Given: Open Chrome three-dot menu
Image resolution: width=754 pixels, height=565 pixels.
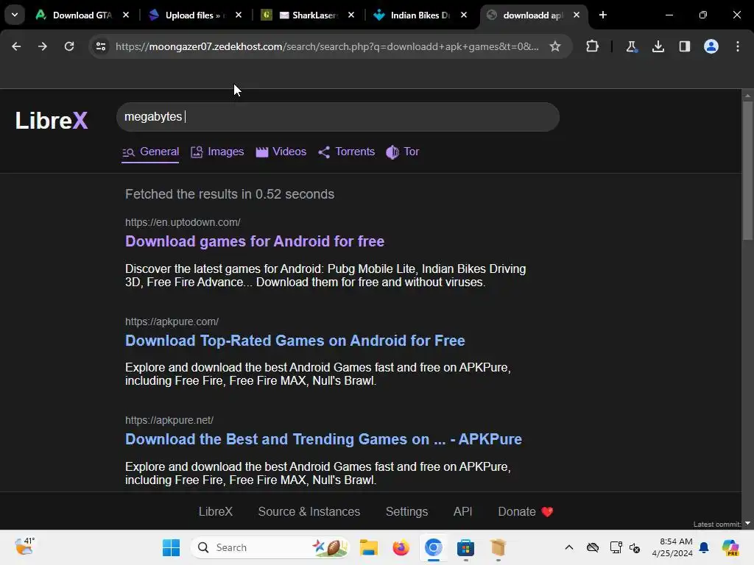Looking at the screenshot, I should coord(738,46).
